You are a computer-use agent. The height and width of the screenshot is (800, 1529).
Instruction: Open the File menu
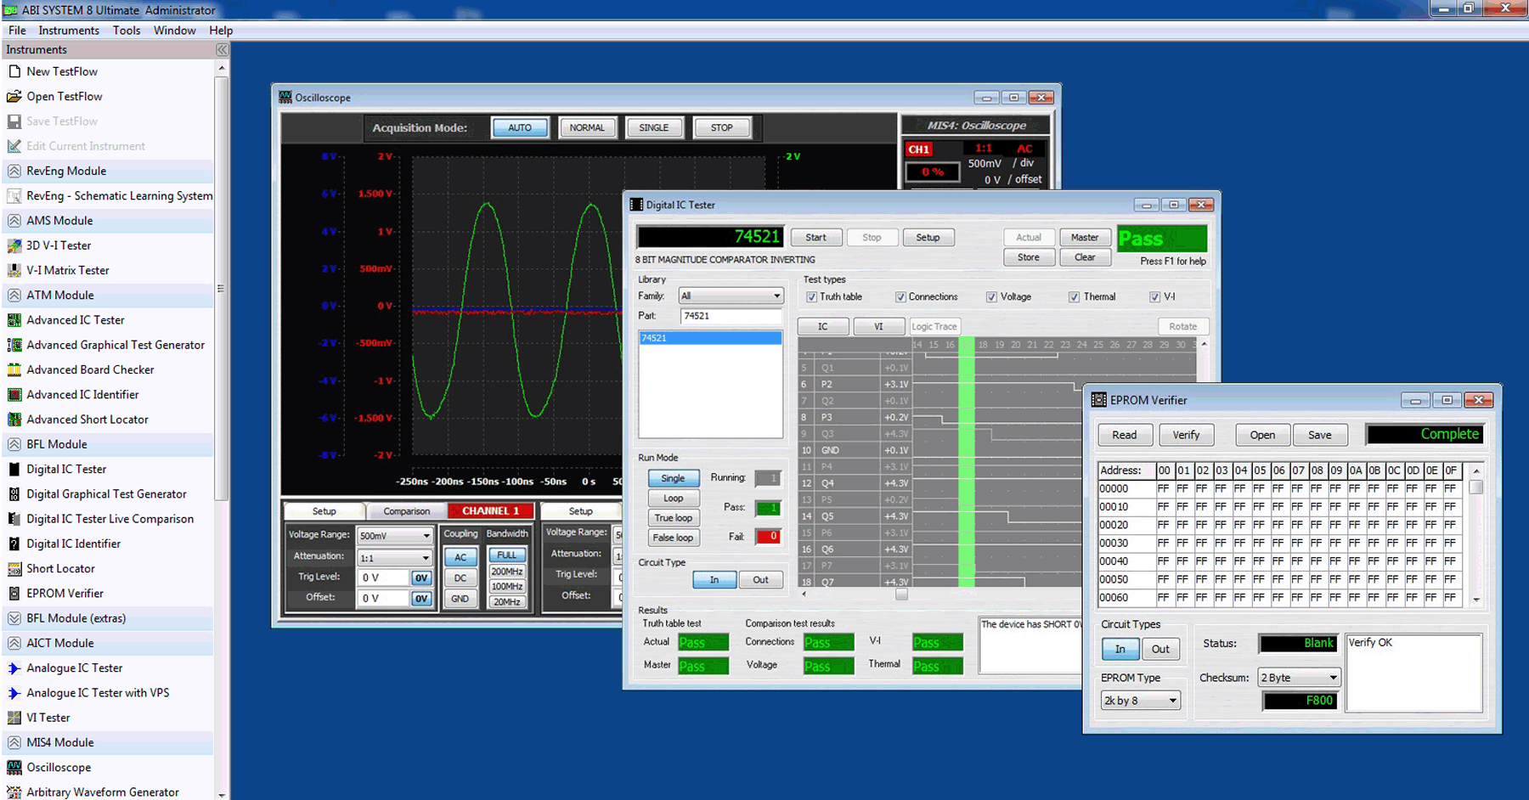point(17,31)
